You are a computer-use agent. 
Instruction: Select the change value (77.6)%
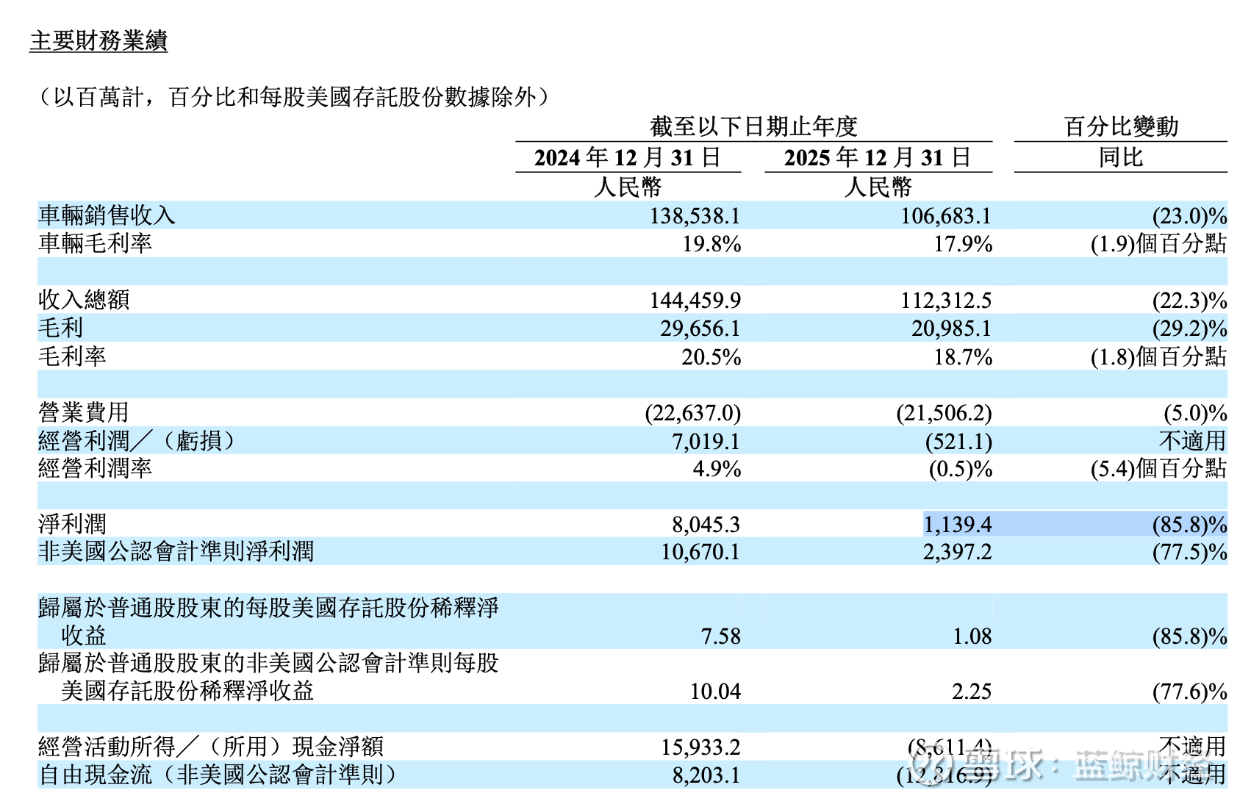click(x=1189, y=692)
